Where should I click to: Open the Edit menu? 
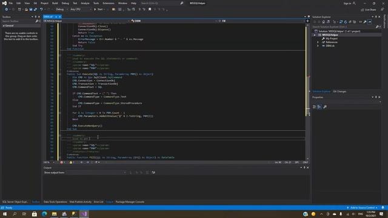(19, 3)
